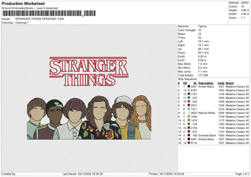The image size is (251, 177).
Task: Click the 'Right:' measurement label
Action: click(182, 45)
